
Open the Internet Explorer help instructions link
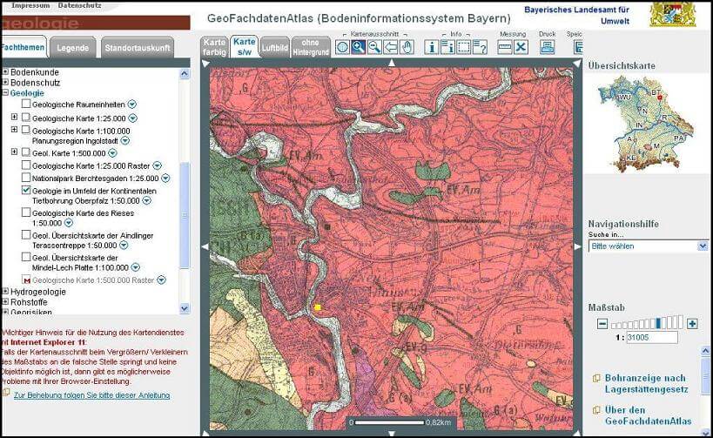pyautogui.click(x=91, y=395)
